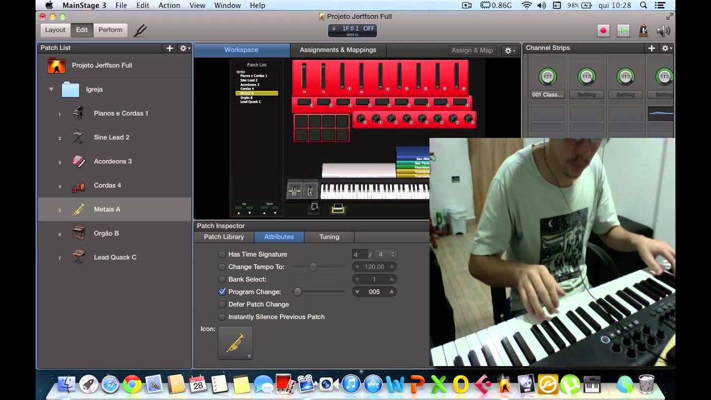Viewport: 711px width, 400px height.
Task: Select the Orgão B patch
Action: (114, 233)
